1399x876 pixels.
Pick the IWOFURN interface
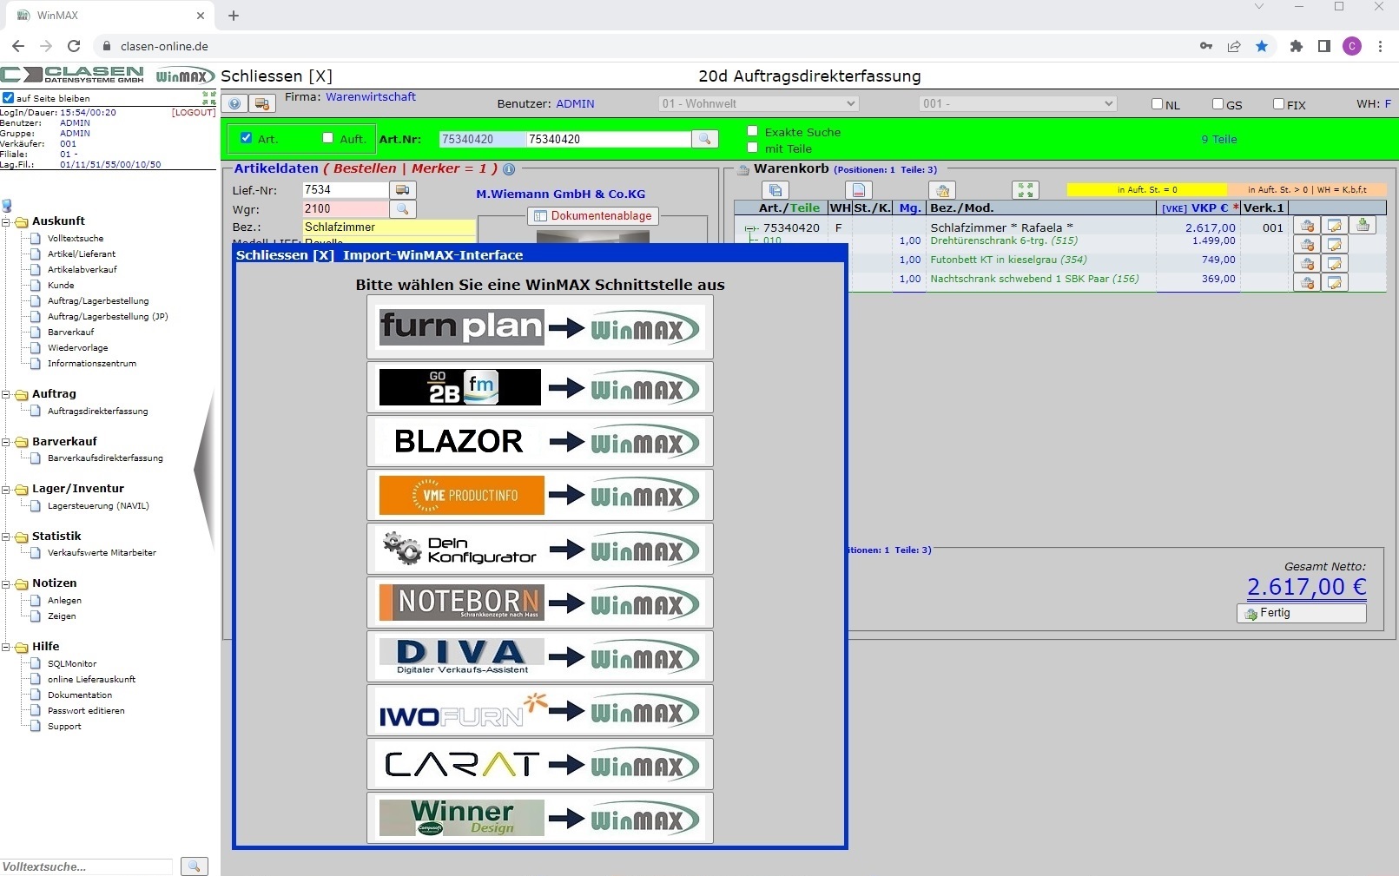click(540, 710)
